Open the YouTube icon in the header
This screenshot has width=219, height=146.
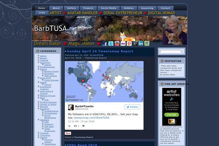117,43
